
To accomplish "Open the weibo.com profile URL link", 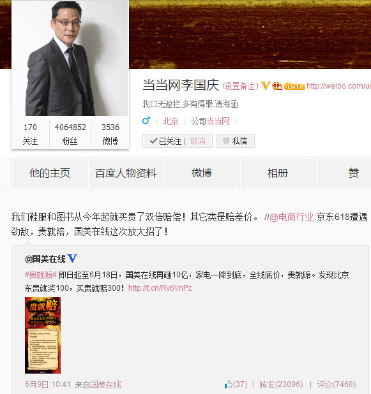I will click(x=338, y=86).
